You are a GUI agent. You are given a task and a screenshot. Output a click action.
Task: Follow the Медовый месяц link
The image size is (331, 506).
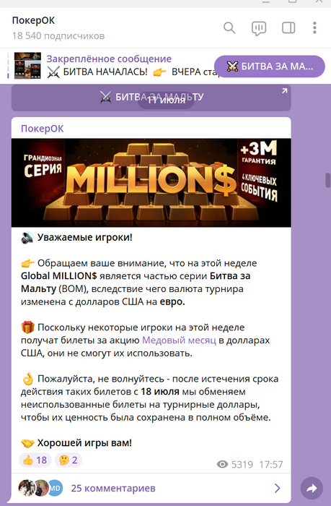(x=179, y=340)
